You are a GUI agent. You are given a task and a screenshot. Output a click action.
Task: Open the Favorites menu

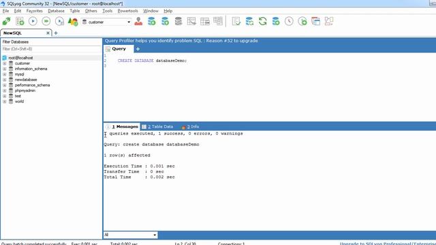coord(35,11)
